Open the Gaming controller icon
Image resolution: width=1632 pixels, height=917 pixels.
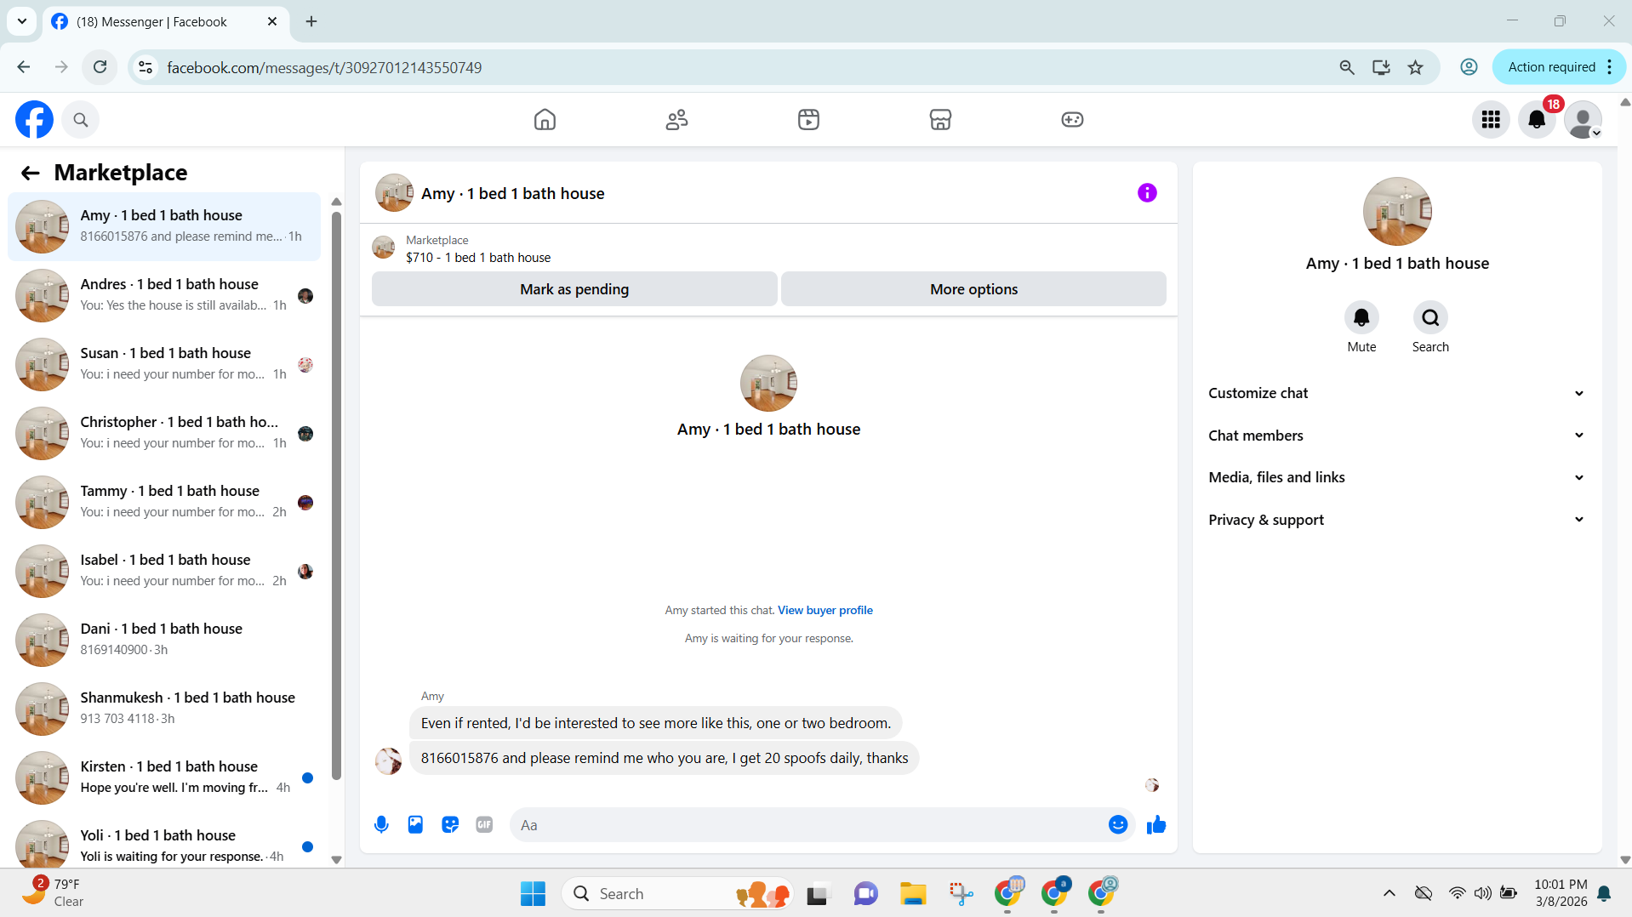pos(1072,120)
